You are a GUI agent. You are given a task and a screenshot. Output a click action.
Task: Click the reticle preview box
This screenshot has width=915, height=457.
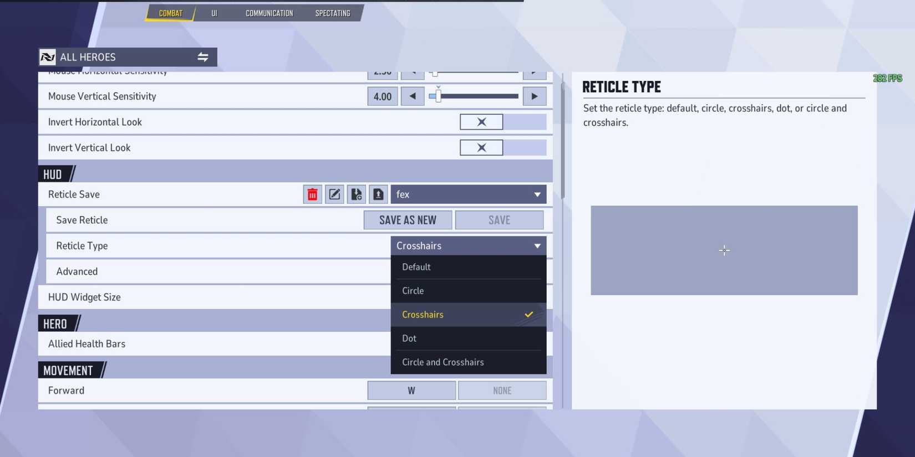(724, 250)
